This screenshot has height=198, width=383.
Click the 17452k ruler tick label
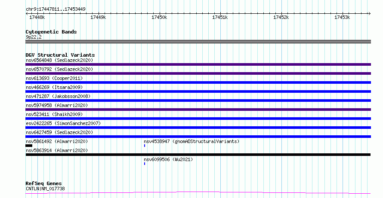pyautogui.click(x=281, y=17)
